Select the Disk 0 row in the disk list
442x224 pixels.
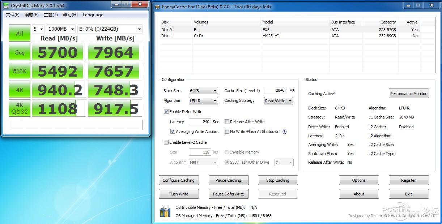(297, 30)
